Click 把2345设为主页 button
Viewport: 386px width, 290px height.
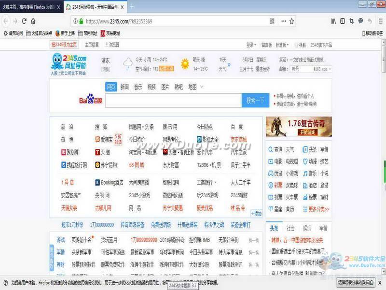coord(64,44)
